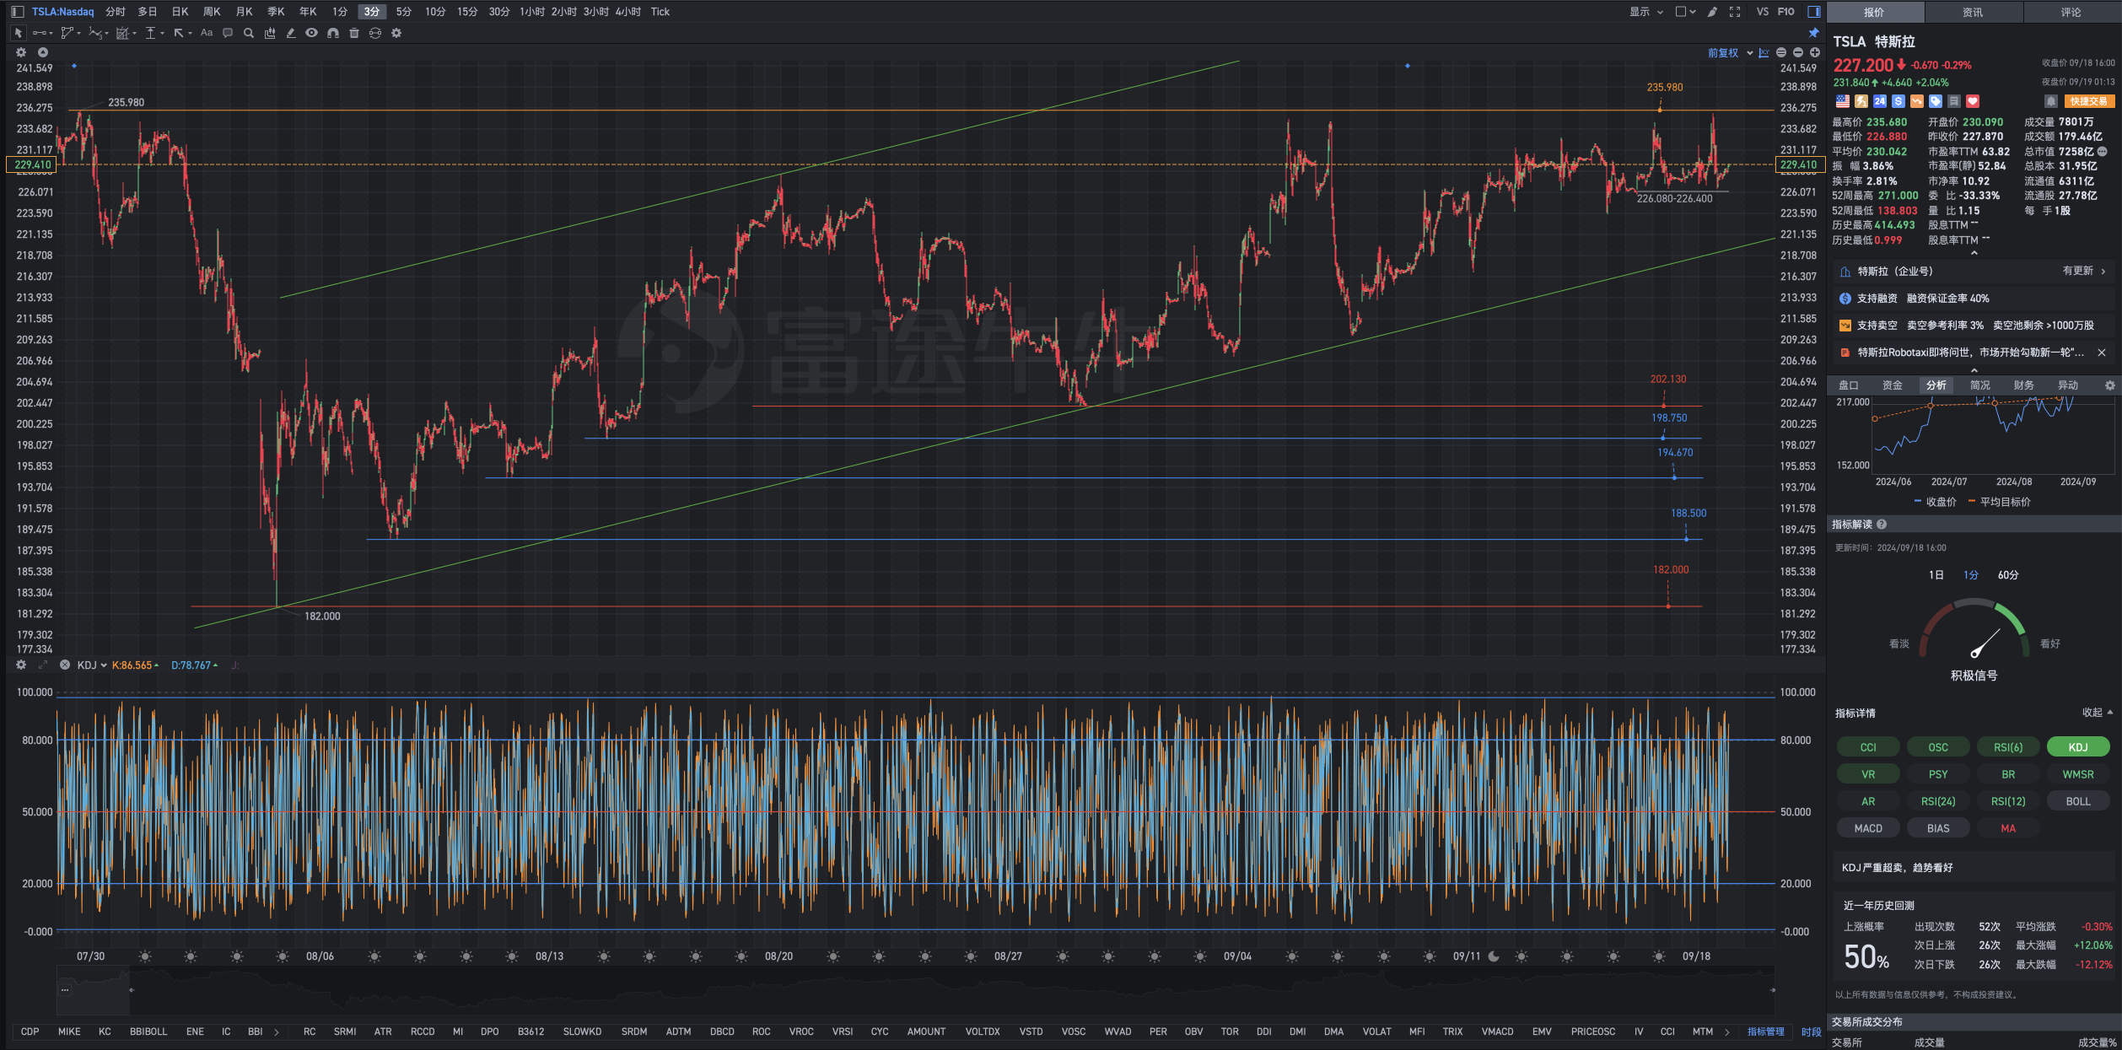Open the 显示 display dropdown
The width and height of the screenshot is (2122, 1050).
(x=1645, y=12)
